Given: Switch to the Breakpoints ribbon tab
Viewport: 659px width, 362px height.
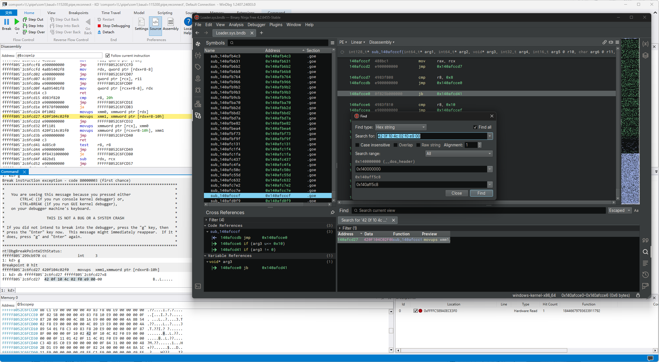Looking at the screenshot, I should tap(78, 13).
